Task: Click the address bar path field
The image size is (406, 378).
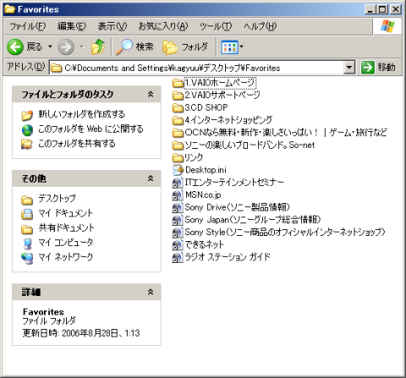Action: [x=197, y=68]
